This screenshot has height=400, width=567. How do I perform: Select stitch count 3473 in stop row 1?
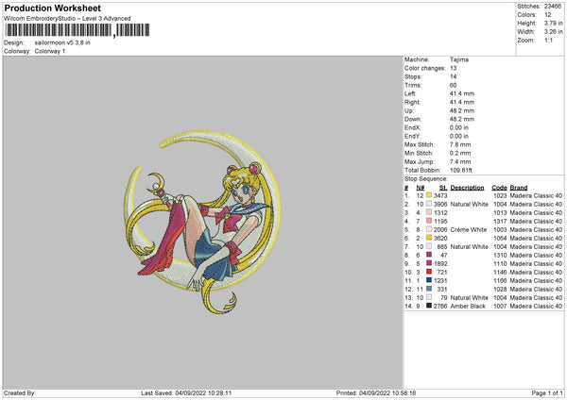[x=440, y=195]
